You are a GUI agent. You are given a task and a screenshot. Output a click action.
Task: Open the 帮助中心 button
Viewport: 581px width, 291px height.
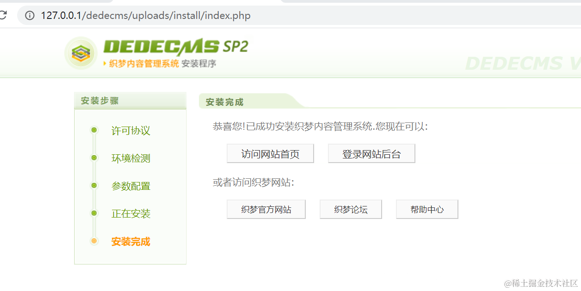pos(427,209)
